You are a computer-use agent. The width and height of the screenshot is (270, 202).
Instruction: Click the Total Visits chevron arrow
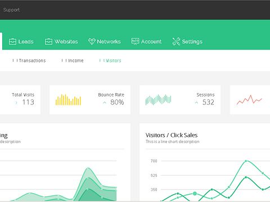tap(16, 103)
